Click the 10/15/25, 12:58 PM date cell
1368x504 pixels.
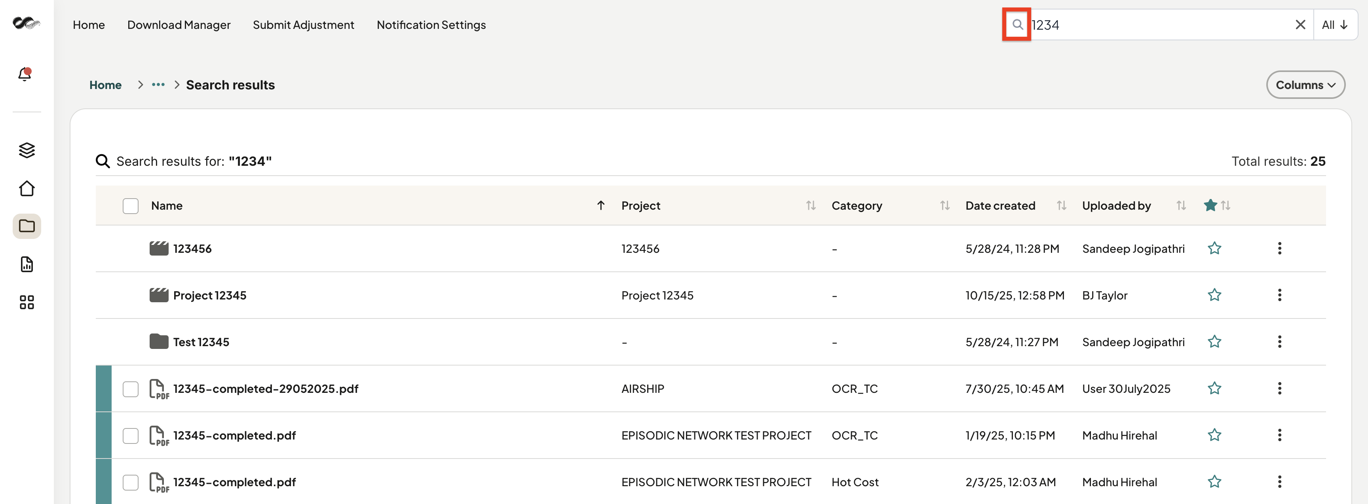1015,295
